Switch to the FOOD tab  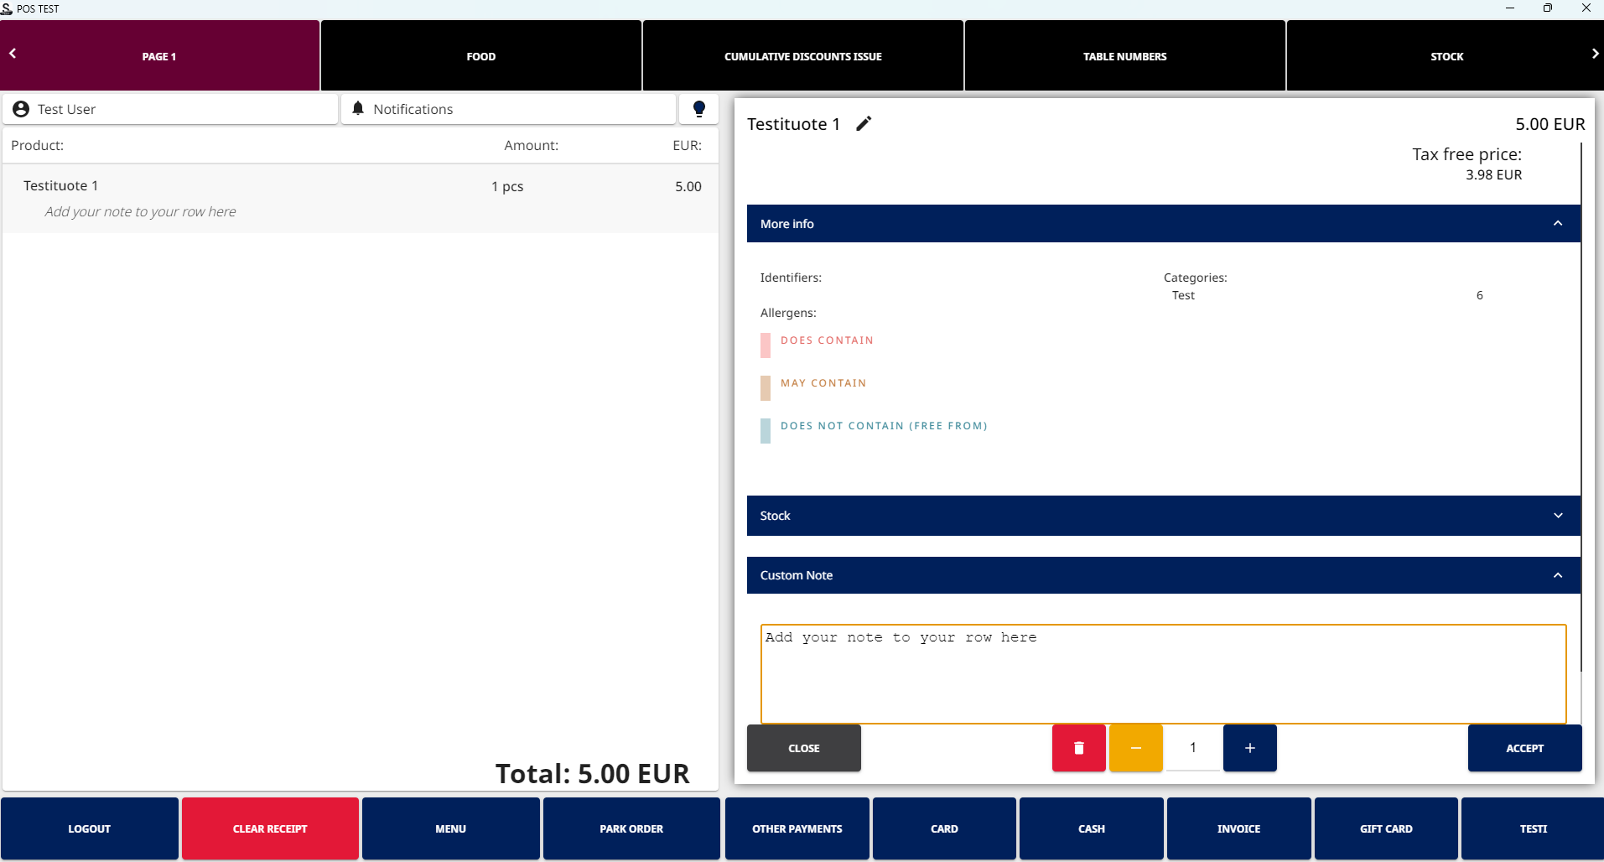tap(480, 56)
